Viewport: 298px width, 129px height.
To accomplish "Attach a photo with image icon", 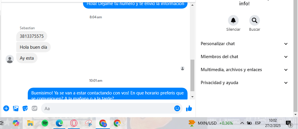I will pyautogui.click(x=16, y=108).
